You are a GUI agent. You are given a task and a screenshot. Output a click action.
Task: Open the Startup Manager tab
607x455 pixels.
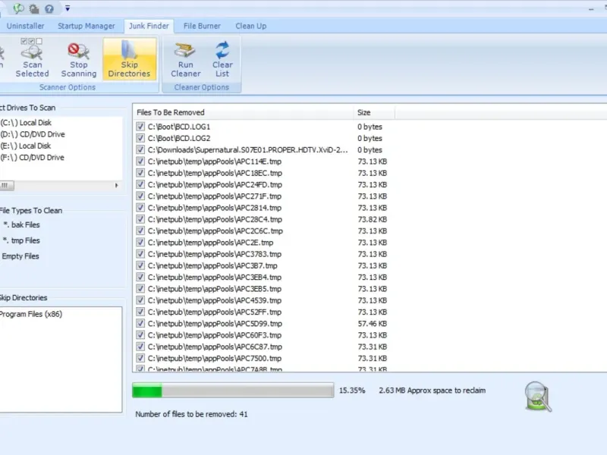[x=86, y=26]
